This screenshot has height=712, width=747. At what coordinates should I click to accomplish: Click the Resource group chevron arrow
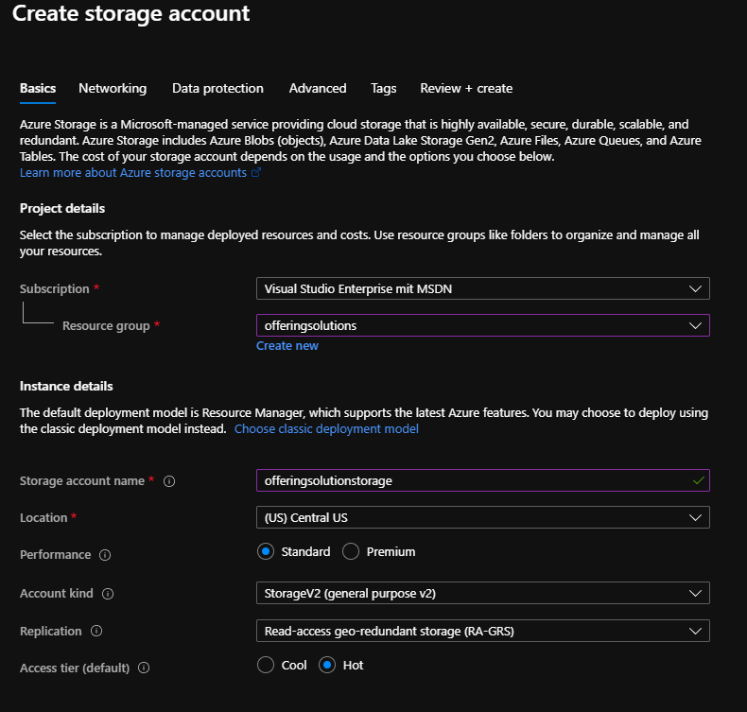click(x=696, y=325)
